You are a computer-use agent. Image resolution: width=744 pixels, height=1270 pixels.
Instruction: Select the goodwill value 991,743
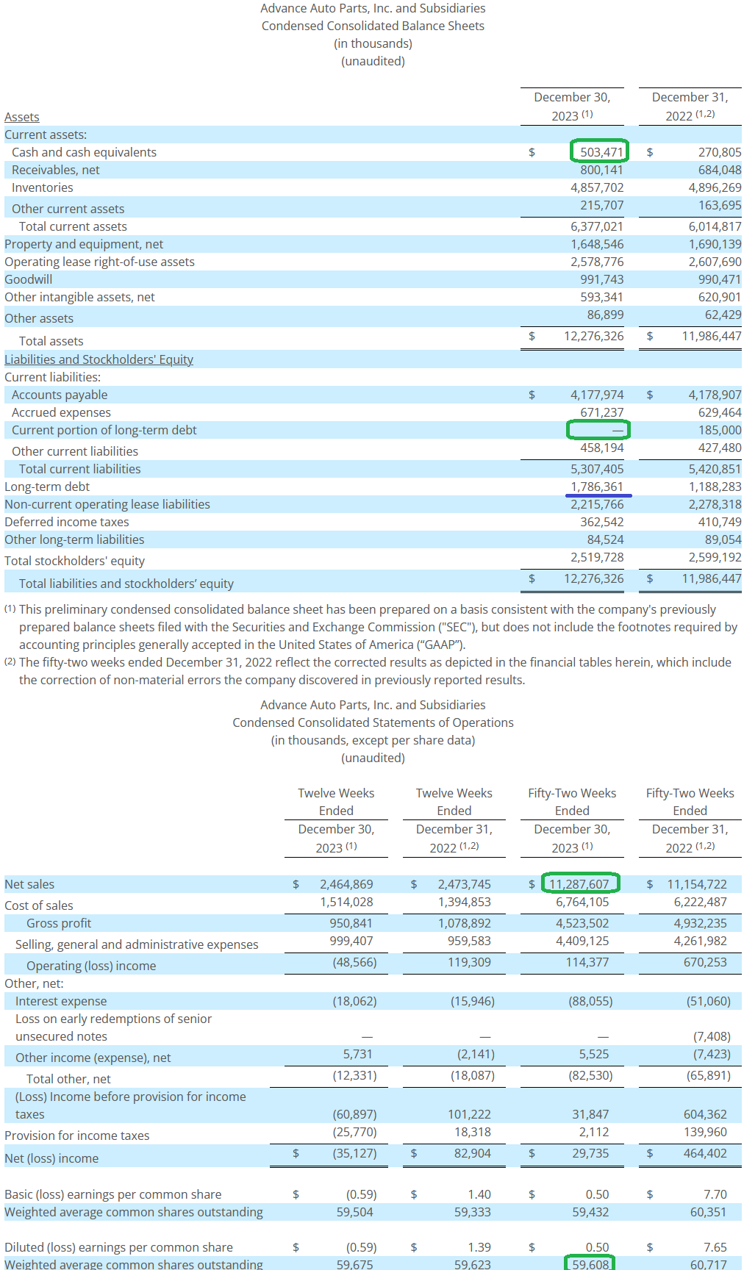tap(601, 279)
